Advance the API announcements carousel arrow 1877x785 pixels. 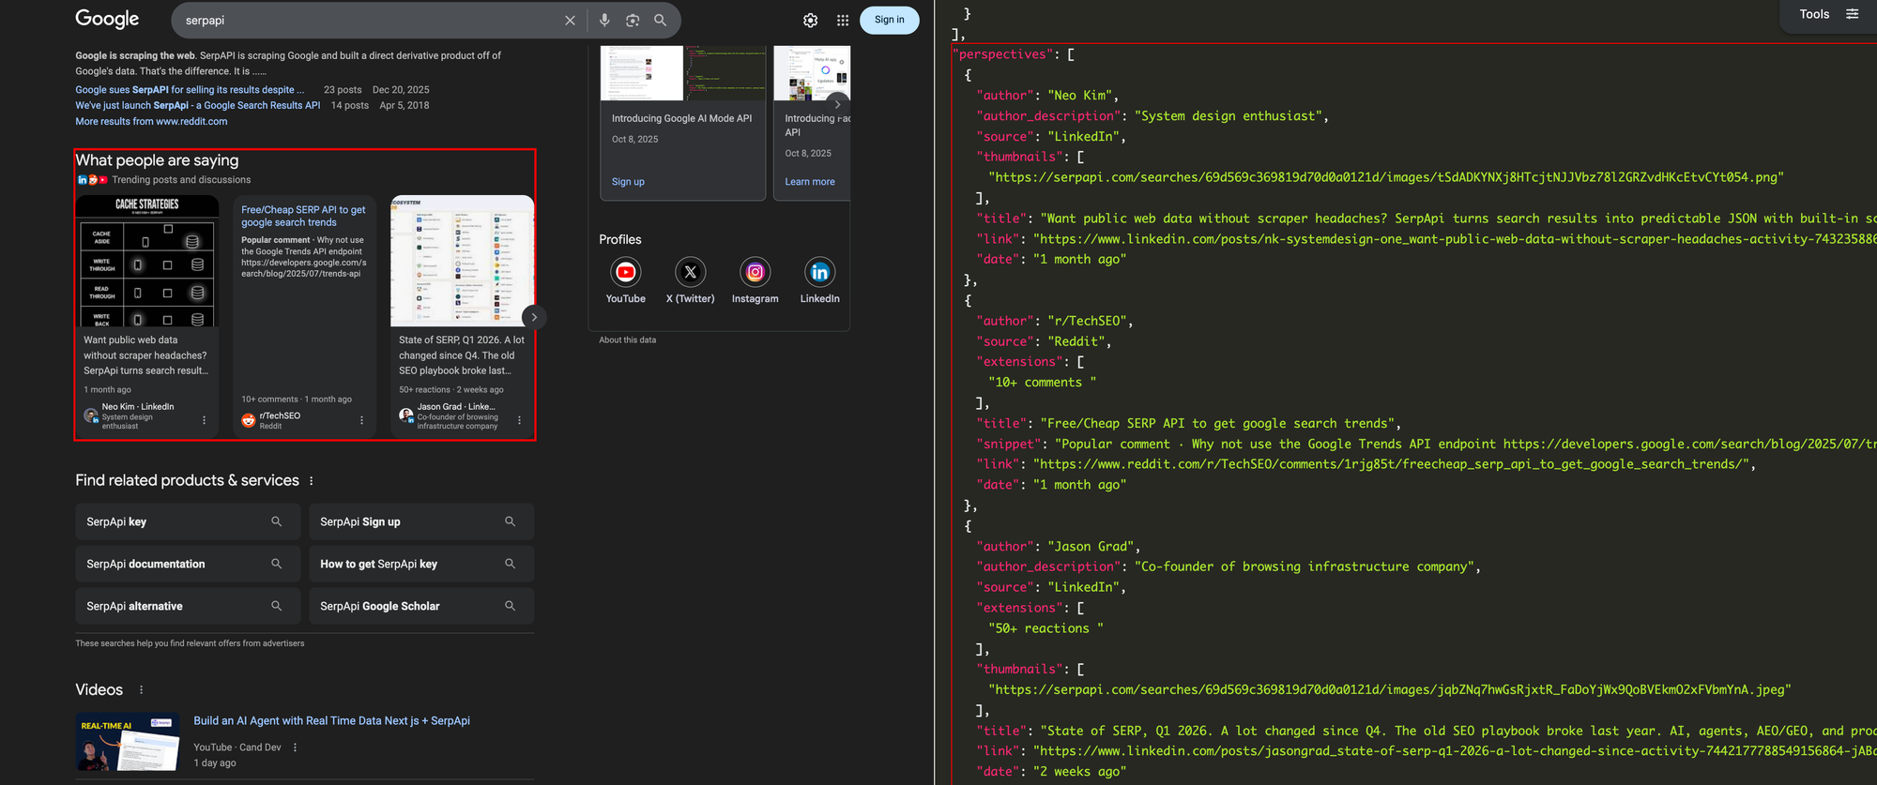tap(838, 104)
